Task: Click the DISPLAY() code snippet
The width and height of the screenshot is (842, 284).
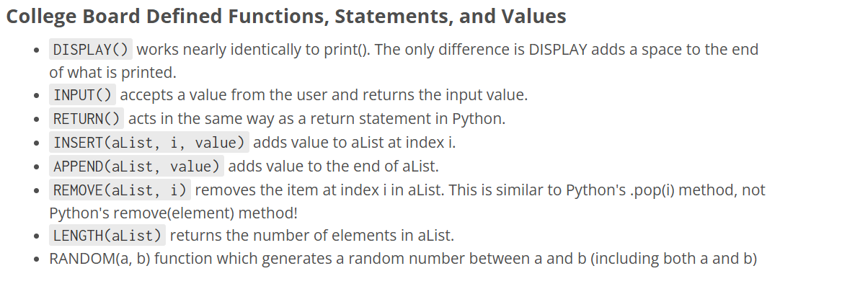Action: pos(91,50)
